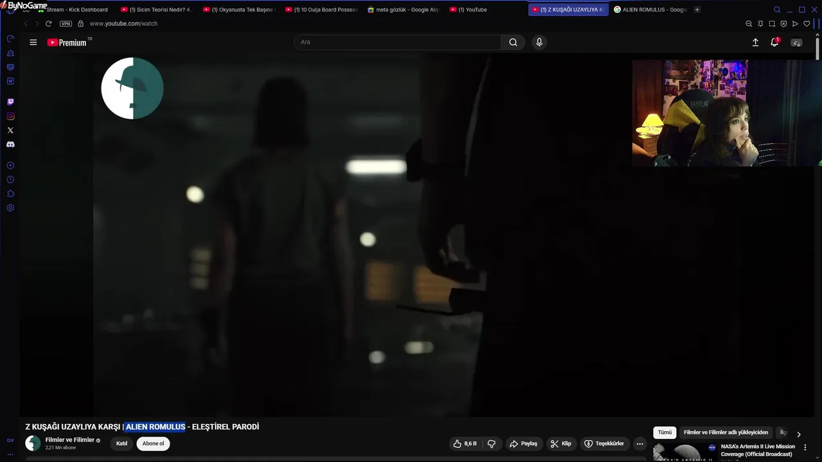Click the Paylaş share button
822x462 pixels.
[x=523, y=443]
